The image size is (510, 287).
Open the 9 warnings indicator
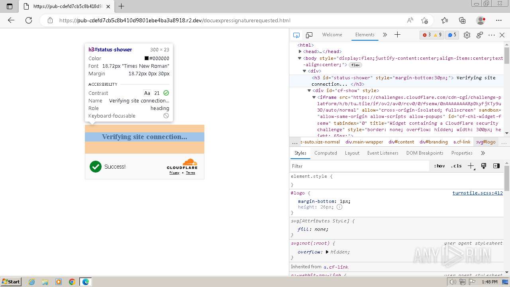tap(437, 35)
